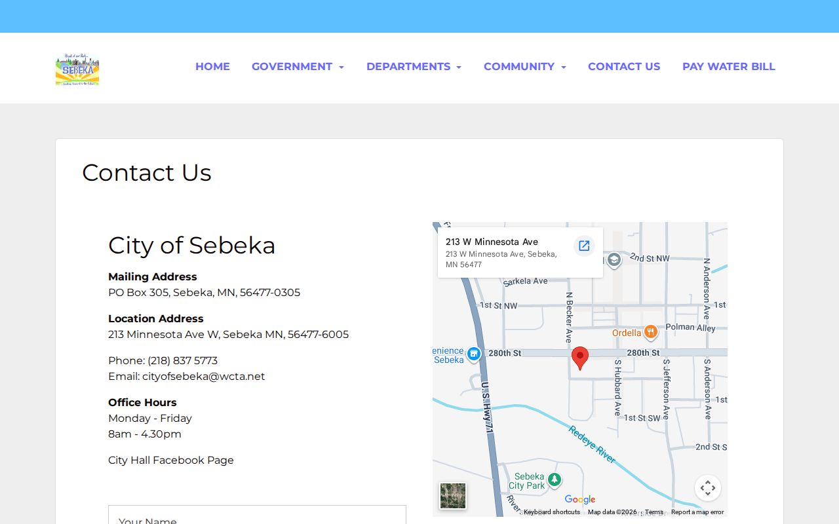
Task: Open the City Hall Facebook Page link
Action: 171,460
